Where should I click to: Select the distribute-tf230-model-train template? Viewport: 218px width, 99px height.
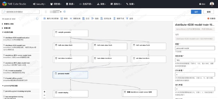tap(21, 47)
